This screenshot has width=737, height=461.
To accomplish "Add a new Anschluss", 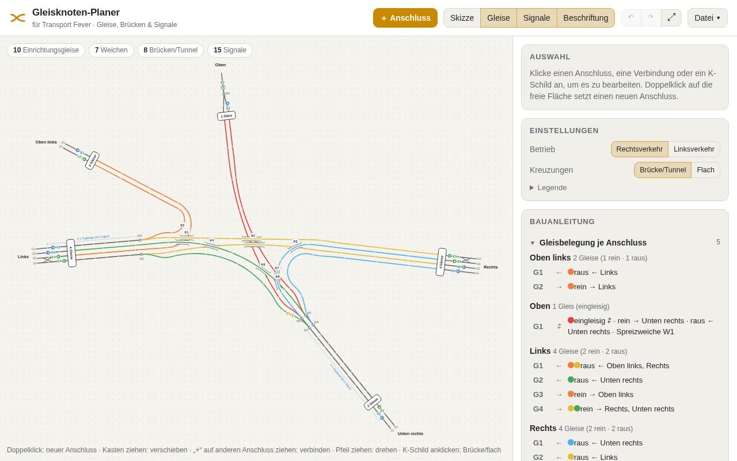I will [x=405, y=18].
